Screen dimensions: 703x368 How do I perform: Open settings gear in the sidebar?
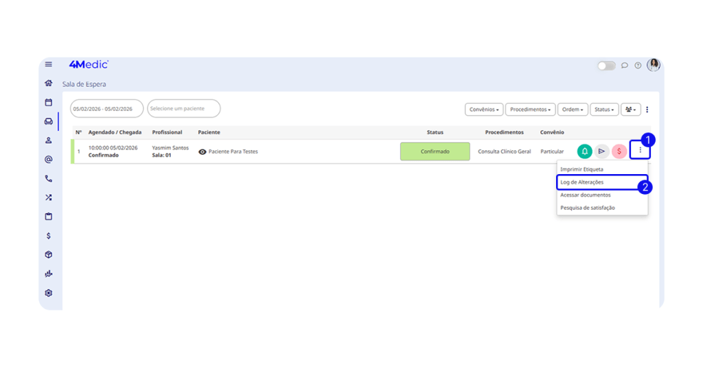click(49, 293)
